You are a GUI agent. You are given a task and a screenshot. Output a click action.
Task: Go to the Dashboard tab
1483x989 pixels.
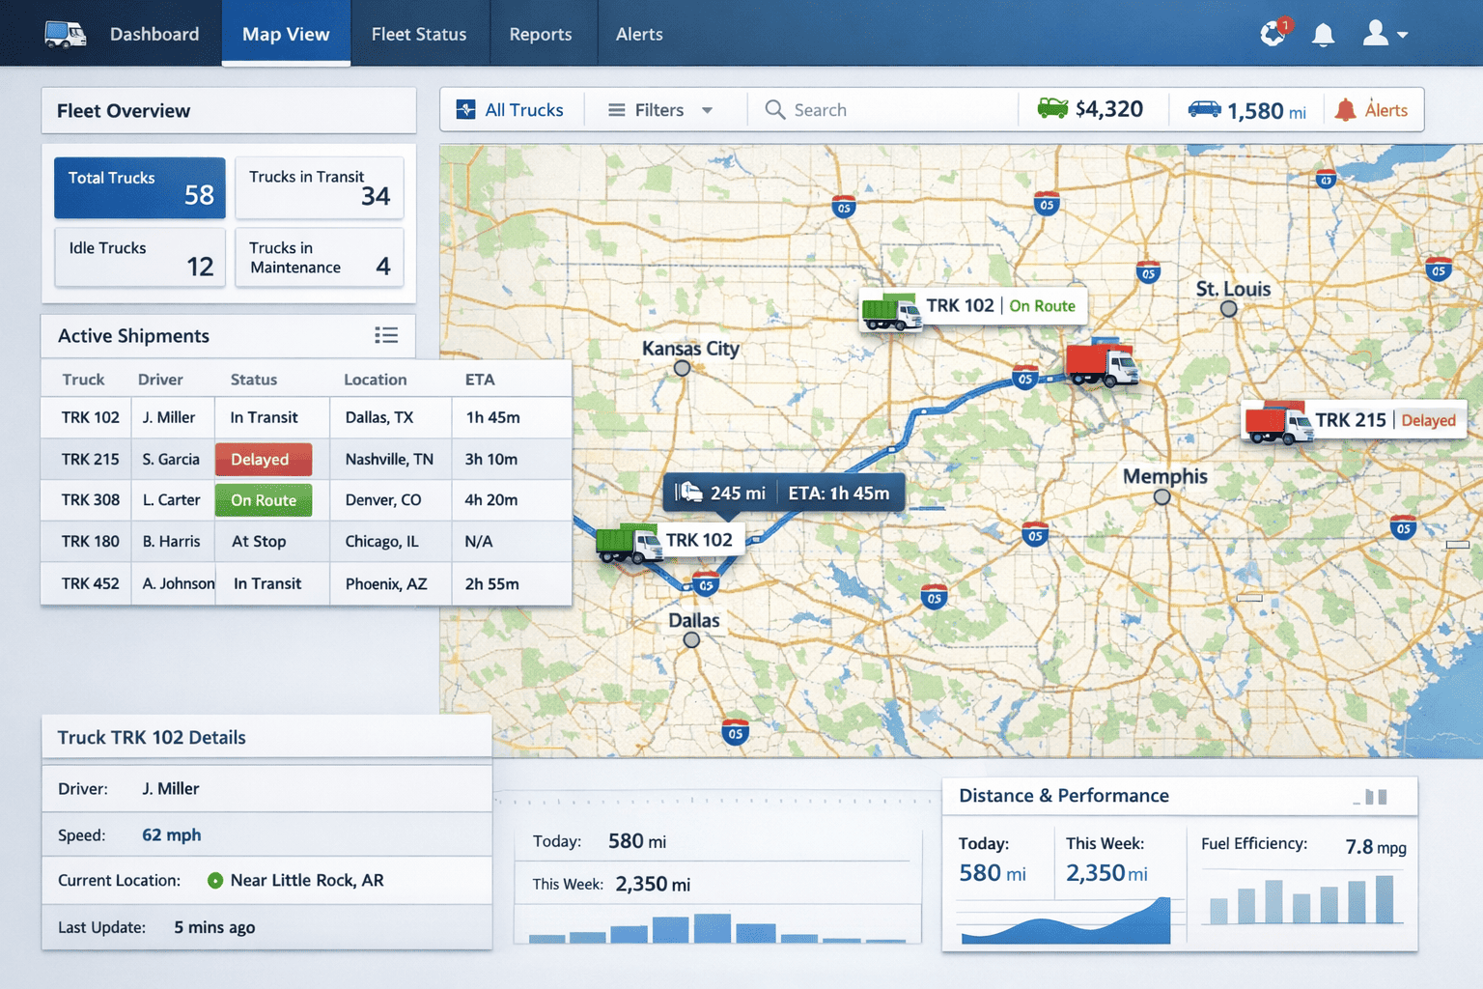pyautogui.click(x=154, y=34)
